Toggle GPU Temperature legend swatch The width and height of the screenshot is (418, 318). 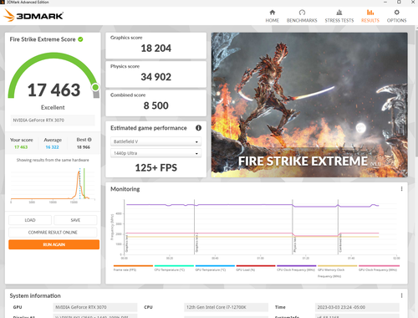pos(215,266)
